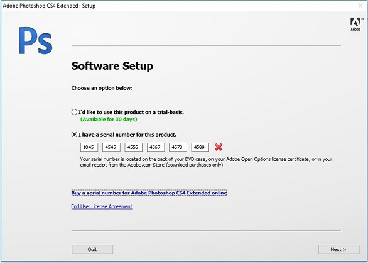
Task: Focus the serial field containing 1045
Action: pos(89,147)
